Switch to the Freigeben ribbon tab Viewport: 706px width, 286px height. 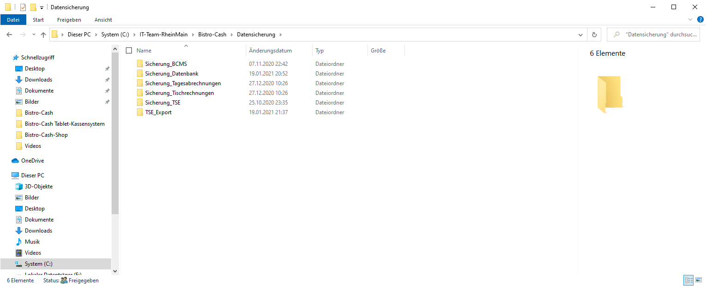[x=69, y=20]
